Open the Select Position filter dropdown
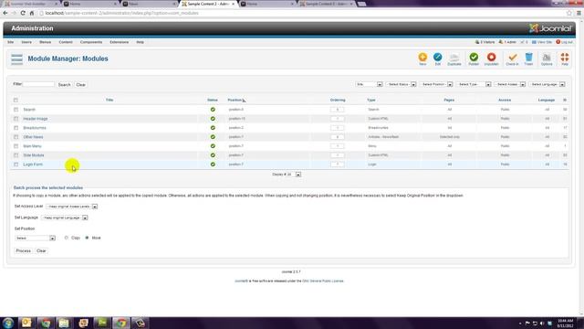 (x=436, y=84)
